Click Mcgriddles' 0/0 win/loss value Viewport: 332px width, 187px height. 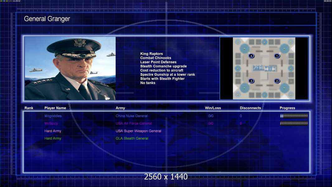point(211,116)
